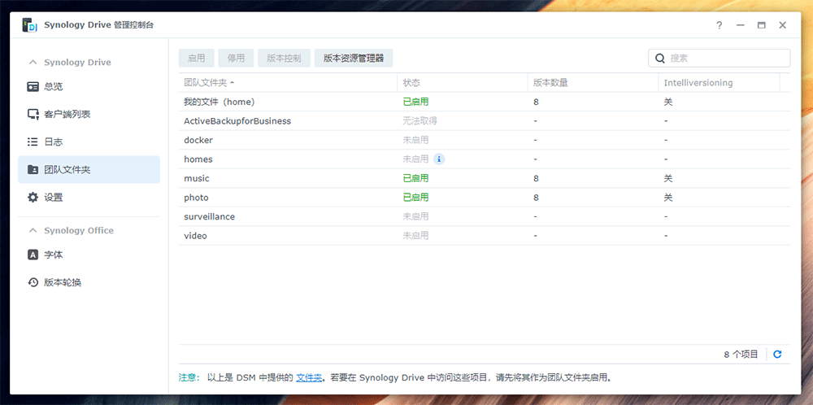Click the 文件夹 hyperlink in the note
The width and height of the screenshot is (813, 405).
(x=309, y=377)
